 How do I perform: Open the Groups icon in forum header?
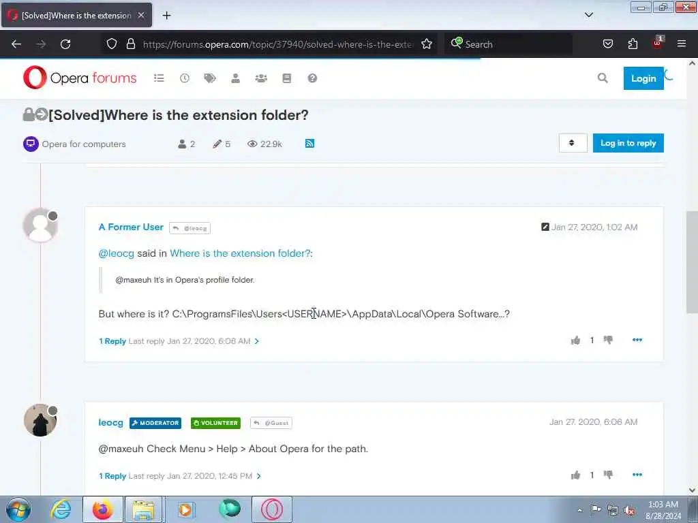point(261,78)
